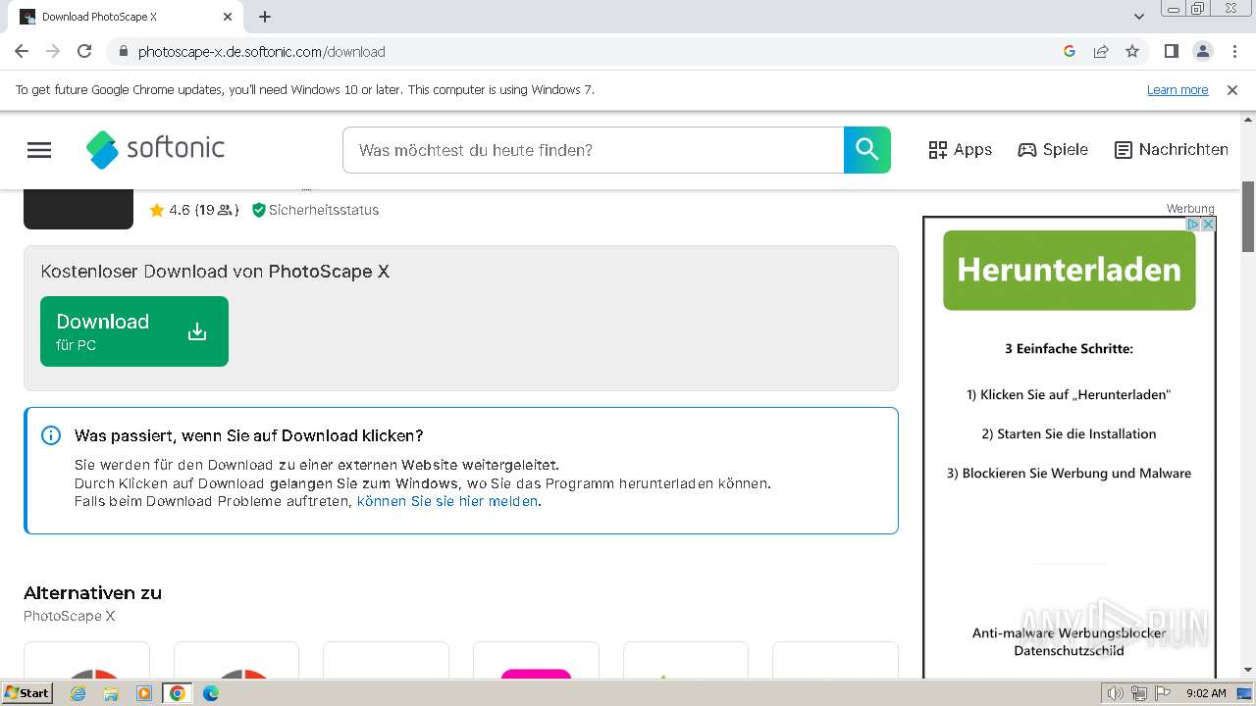This screenshot has height=706, width=1256.
Task: Click the scrollbar down arrow
Action: (1248, 670)
